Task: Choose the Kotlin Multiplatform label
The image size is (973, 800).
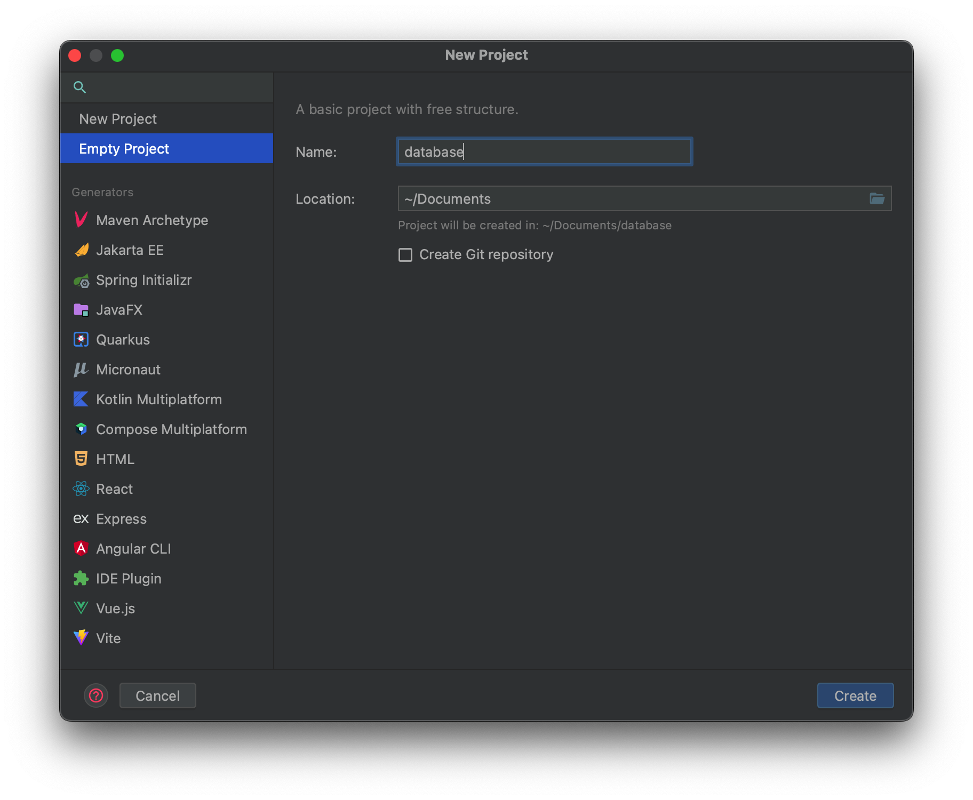Action: [x=158, y=399]
